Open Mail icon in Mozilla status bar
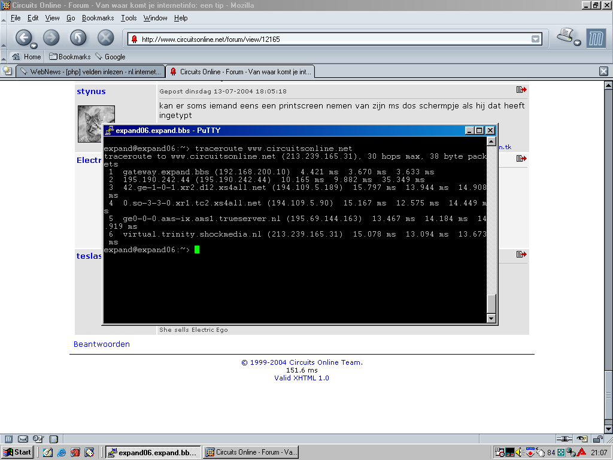The height and width of the screenshot is (460, 613). tap(23, 439)
